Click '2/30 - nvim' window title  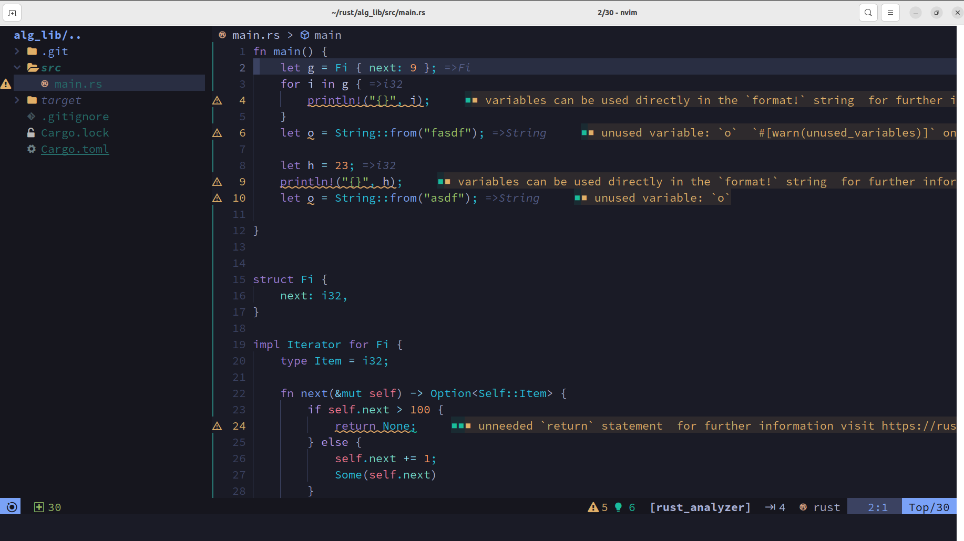617,13
